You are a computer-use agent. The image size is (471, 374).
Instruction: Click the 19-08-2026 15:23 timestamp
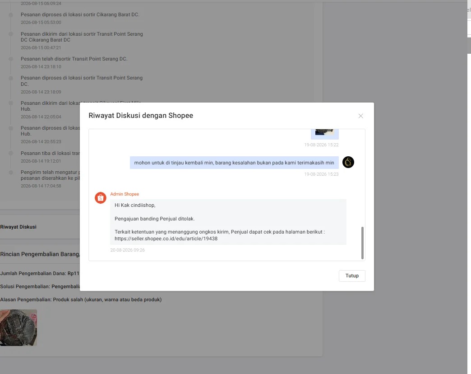click(321, 174)
